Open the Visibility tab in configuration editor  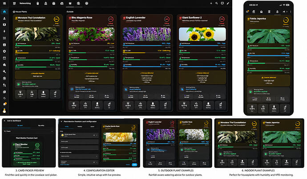tap(80, 127)
